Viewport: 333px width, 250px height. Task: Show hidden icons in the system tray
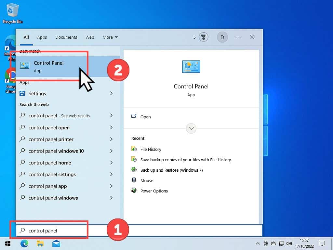click(258, 243)
